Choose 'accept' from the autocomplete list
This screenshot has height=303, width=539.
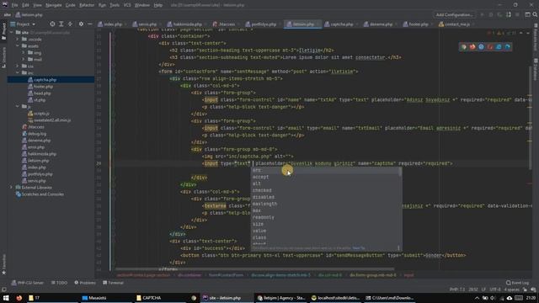325,177
